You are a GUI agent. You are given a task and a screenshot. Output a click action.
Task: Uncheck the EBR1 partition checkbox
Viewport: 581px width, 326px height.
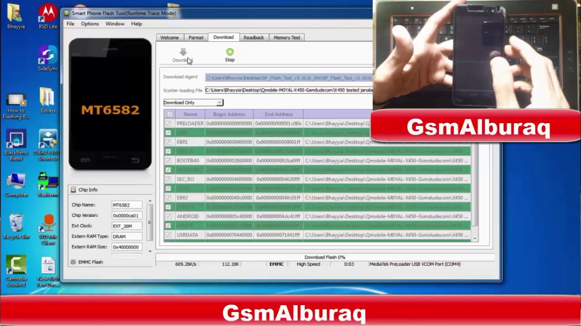tap(168, 142)
